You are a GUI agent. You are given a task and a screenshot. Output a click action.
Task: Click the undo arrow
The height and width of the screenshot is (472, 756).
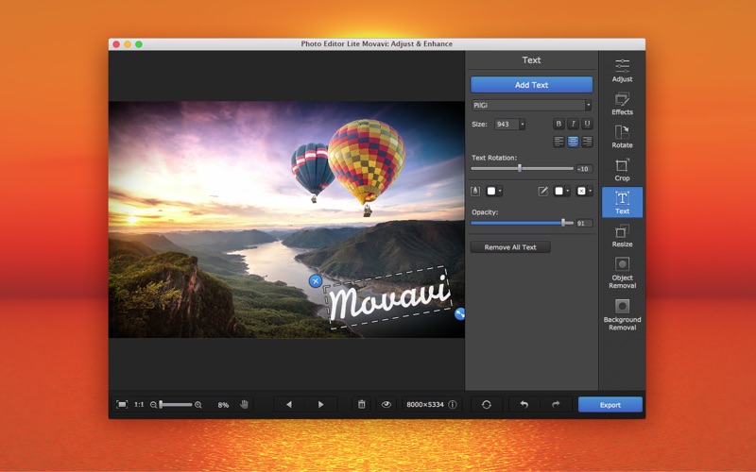(x=524, y=405)
